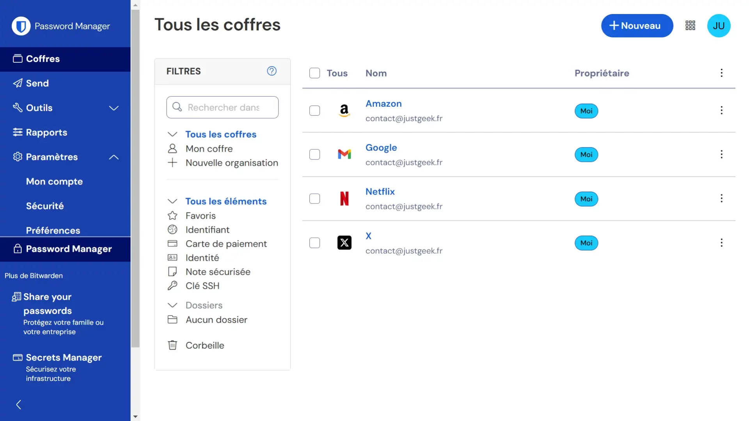749x421 pixels.
Task: Select the Tous header checkbox
Action: click(x=314, y=73)
